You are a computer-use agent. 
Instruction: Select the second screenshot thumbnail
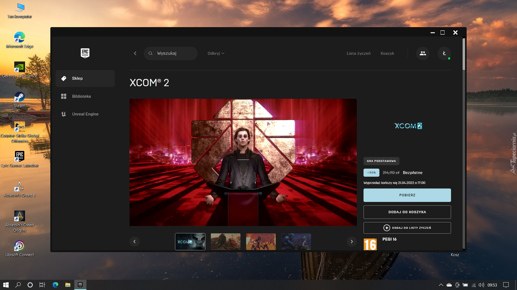pos(225,241)
